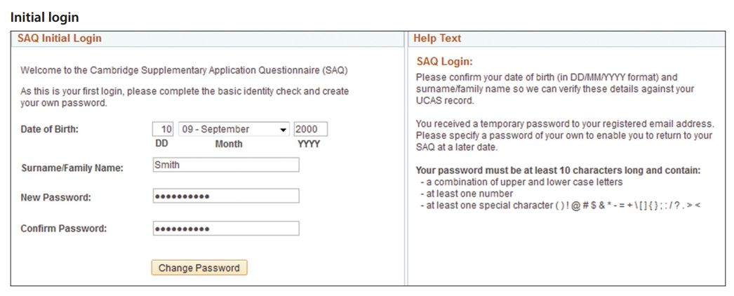Click the Initial login page title
Image resolution: width=734 pixels, height=296 pixels.
(x=44, y=18)
